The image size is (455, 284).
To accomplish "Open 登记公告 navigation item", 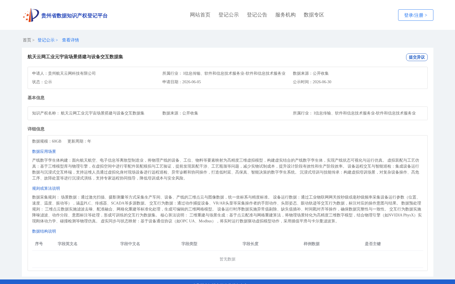I will coord(257,15).
